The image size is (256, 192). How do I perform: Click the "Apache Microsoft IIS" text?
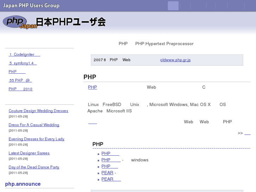[110, 111]
